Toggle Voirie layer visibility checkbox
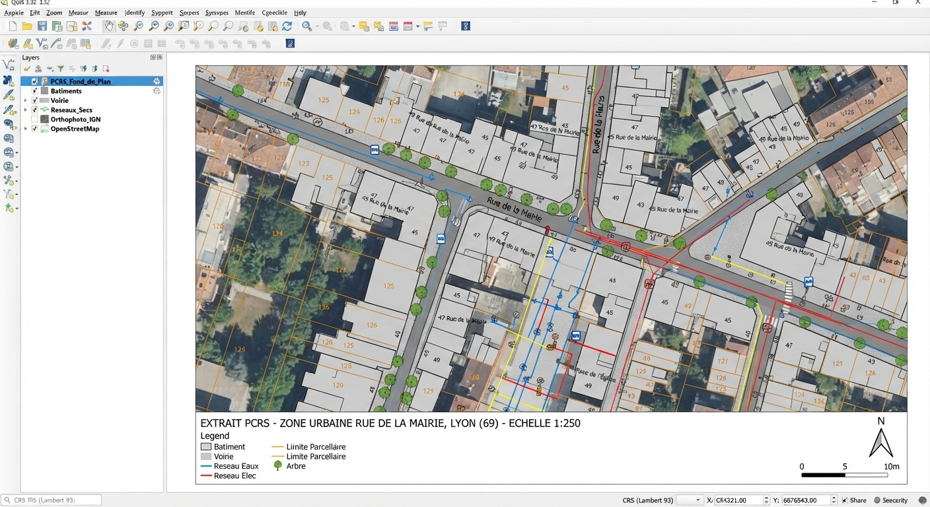Screen dimensions: 930x507 click(35, 100)
